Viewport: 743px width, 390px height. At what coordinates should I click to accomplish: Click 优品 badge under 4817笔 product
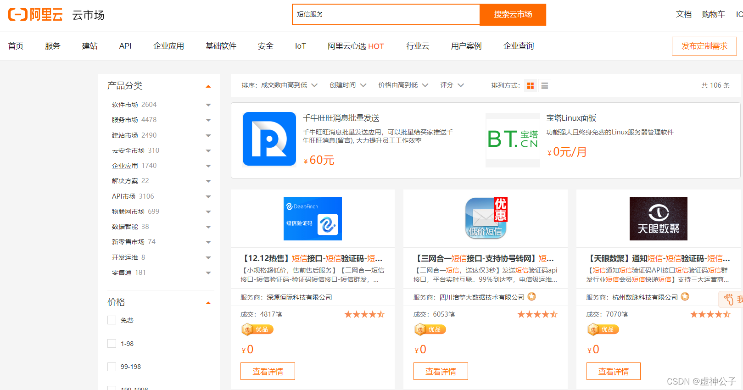(x=257, y=329)
